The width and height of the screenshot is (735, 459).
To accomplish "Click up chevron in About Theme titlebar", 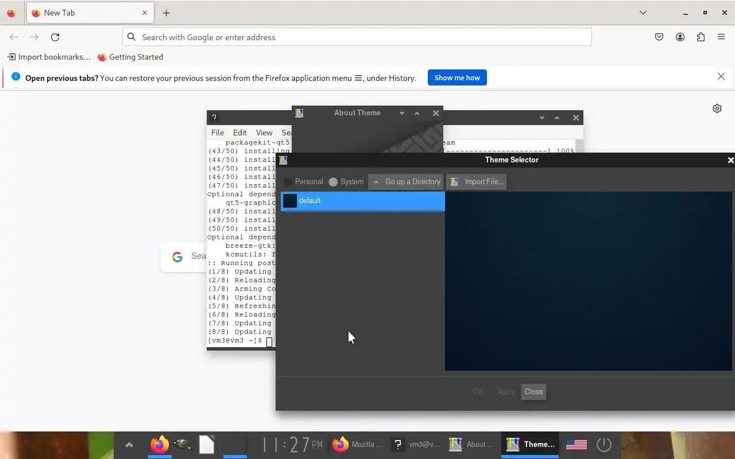I will coord(417,113).
